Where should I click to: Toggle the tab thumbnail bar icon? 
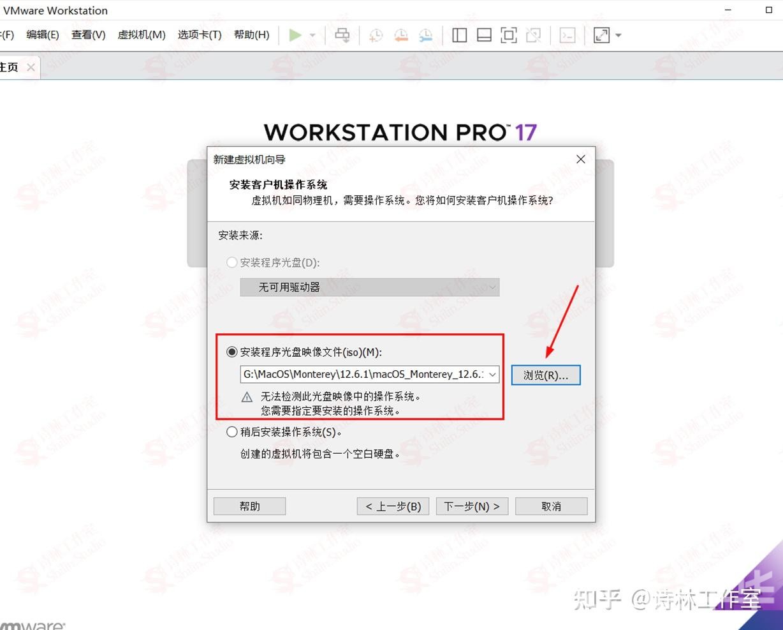point(484,35)
